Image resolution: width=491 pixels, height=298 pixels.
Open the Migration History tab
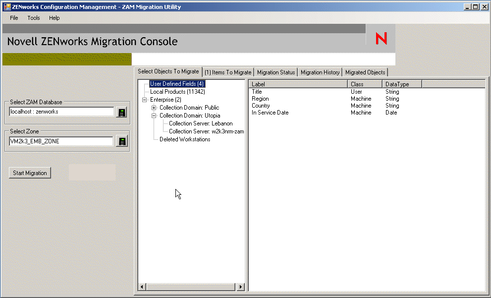[320, 72]
